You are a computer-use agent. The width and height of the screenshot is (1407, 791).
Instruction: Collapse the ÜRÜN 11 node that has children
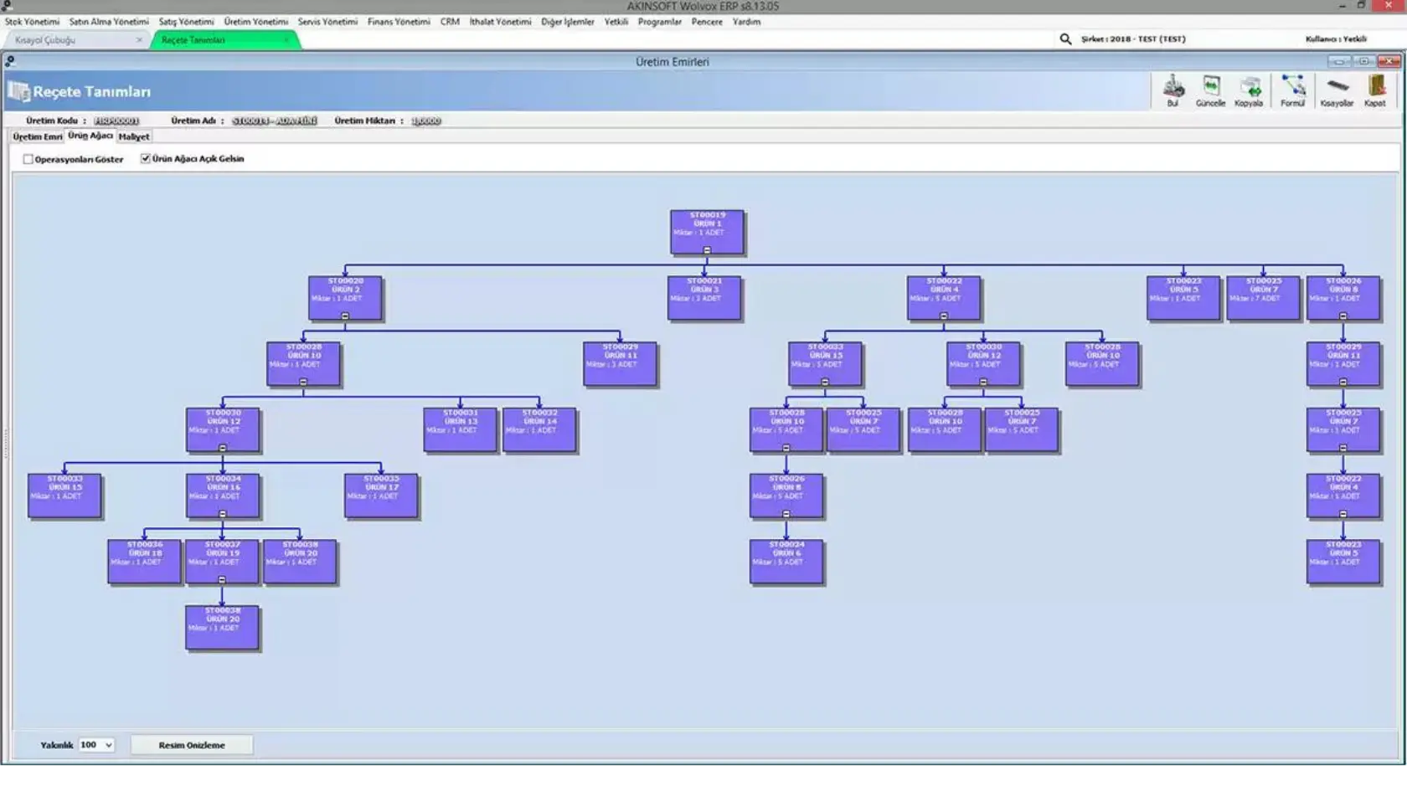pyautogui.click(x=1343, y=382)
